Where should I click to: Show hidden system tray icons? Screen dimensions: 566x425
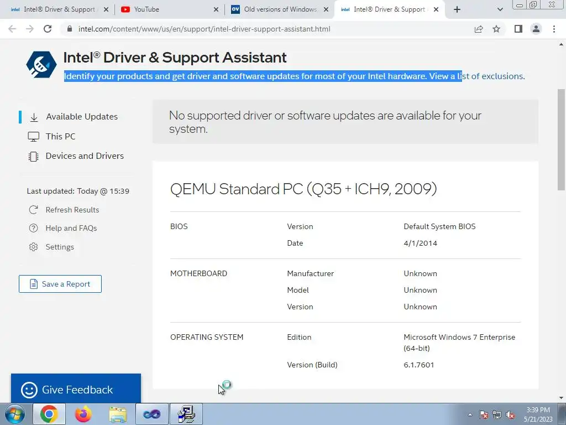[470, 414]
